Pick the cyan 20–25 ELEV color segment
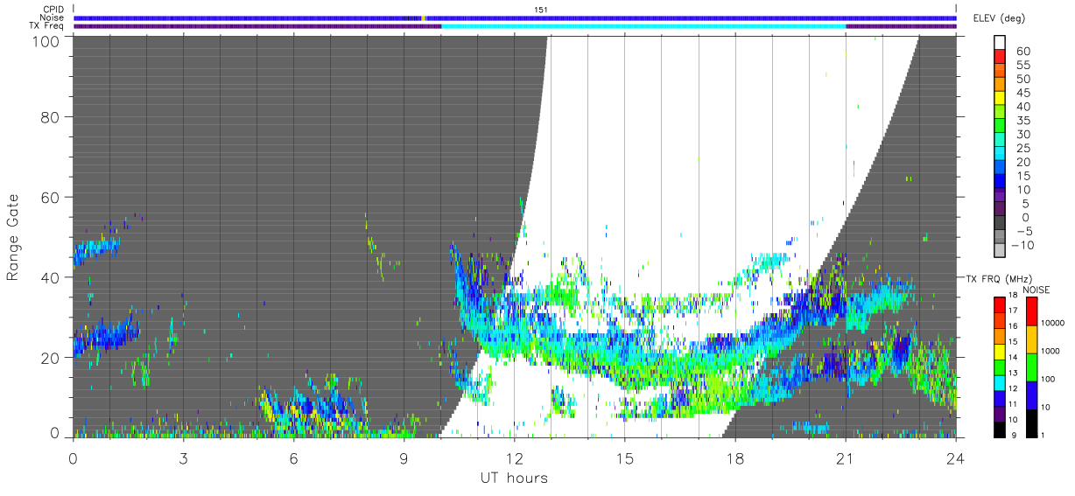The image size is (1075, 496). [x=1001, y=155]
